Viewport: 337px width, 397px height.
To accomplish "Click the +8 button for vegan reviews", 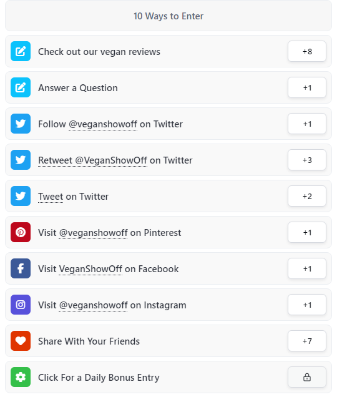I will coord(307,51).
